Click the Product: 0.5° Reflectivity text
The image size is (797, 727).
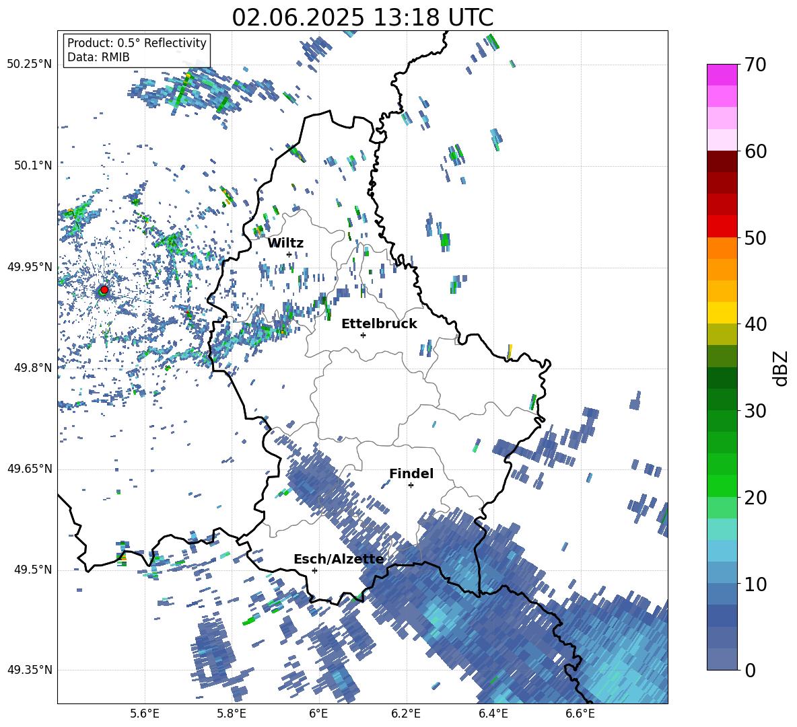[x=137, y=42]
